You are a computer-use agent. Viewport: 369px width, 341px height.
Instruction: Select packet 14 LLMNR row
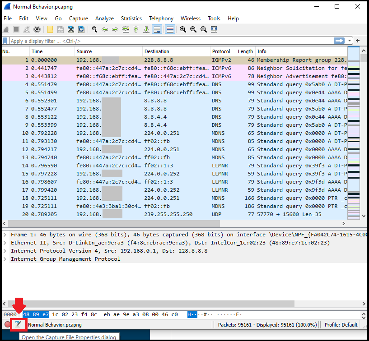coord(175,166)
